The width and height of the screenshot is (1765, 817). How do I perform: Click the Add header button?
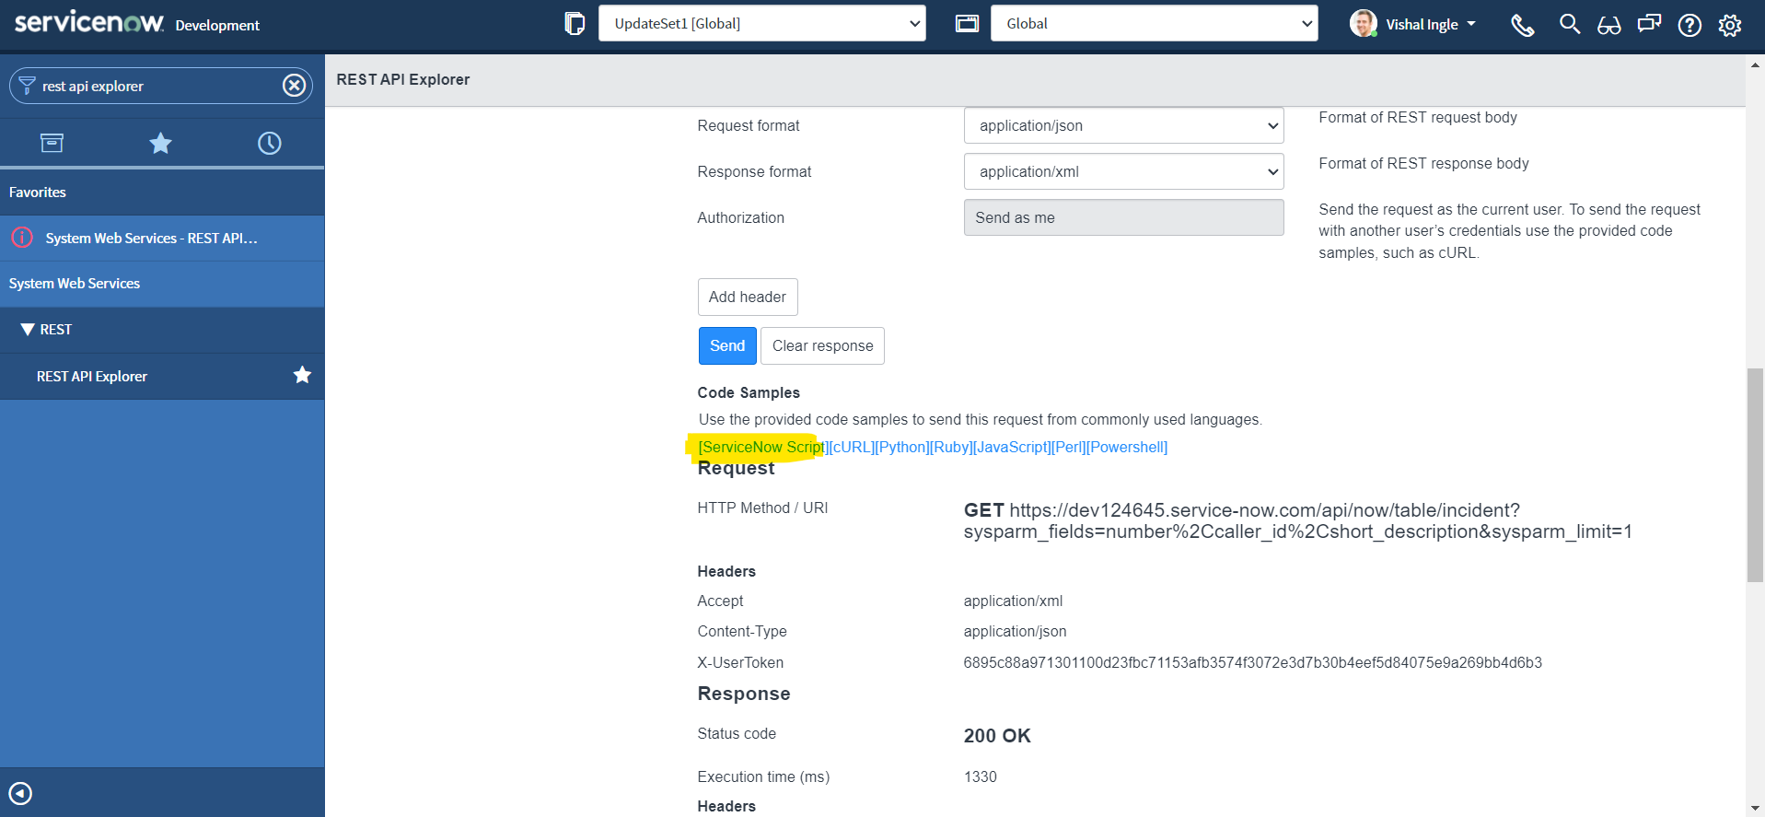[x=748, y=297]
